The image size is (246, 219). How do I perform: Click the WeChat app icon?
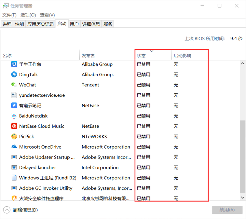[14, 85]
